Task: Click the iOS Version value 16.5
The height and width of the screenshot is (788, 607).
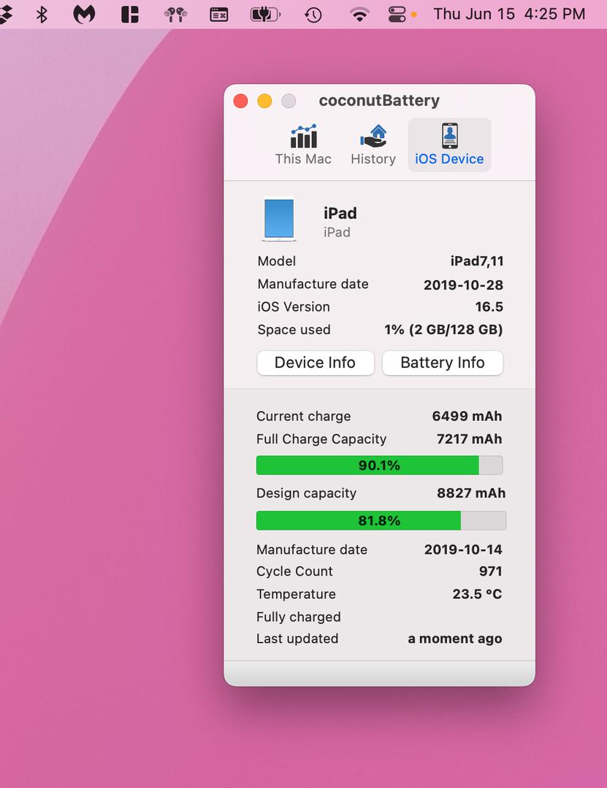Action: point(489,306)
